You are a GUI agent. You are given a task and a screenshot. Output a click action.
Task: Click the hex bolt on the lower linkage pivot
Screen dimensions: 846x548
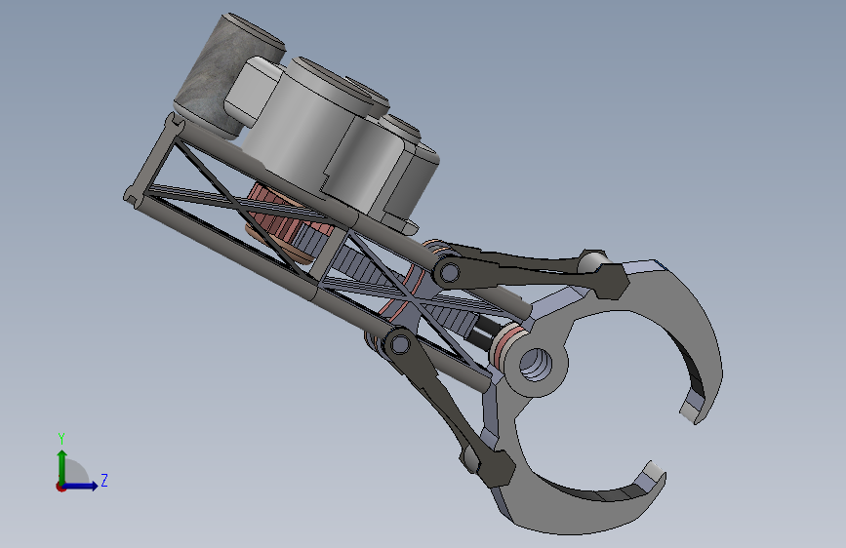point(400,344)
